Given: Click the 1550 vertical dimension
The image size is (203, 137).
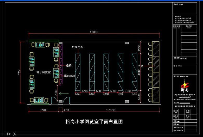Looking at the screenshot, I should pyautogui.click(x=139, y=48).
